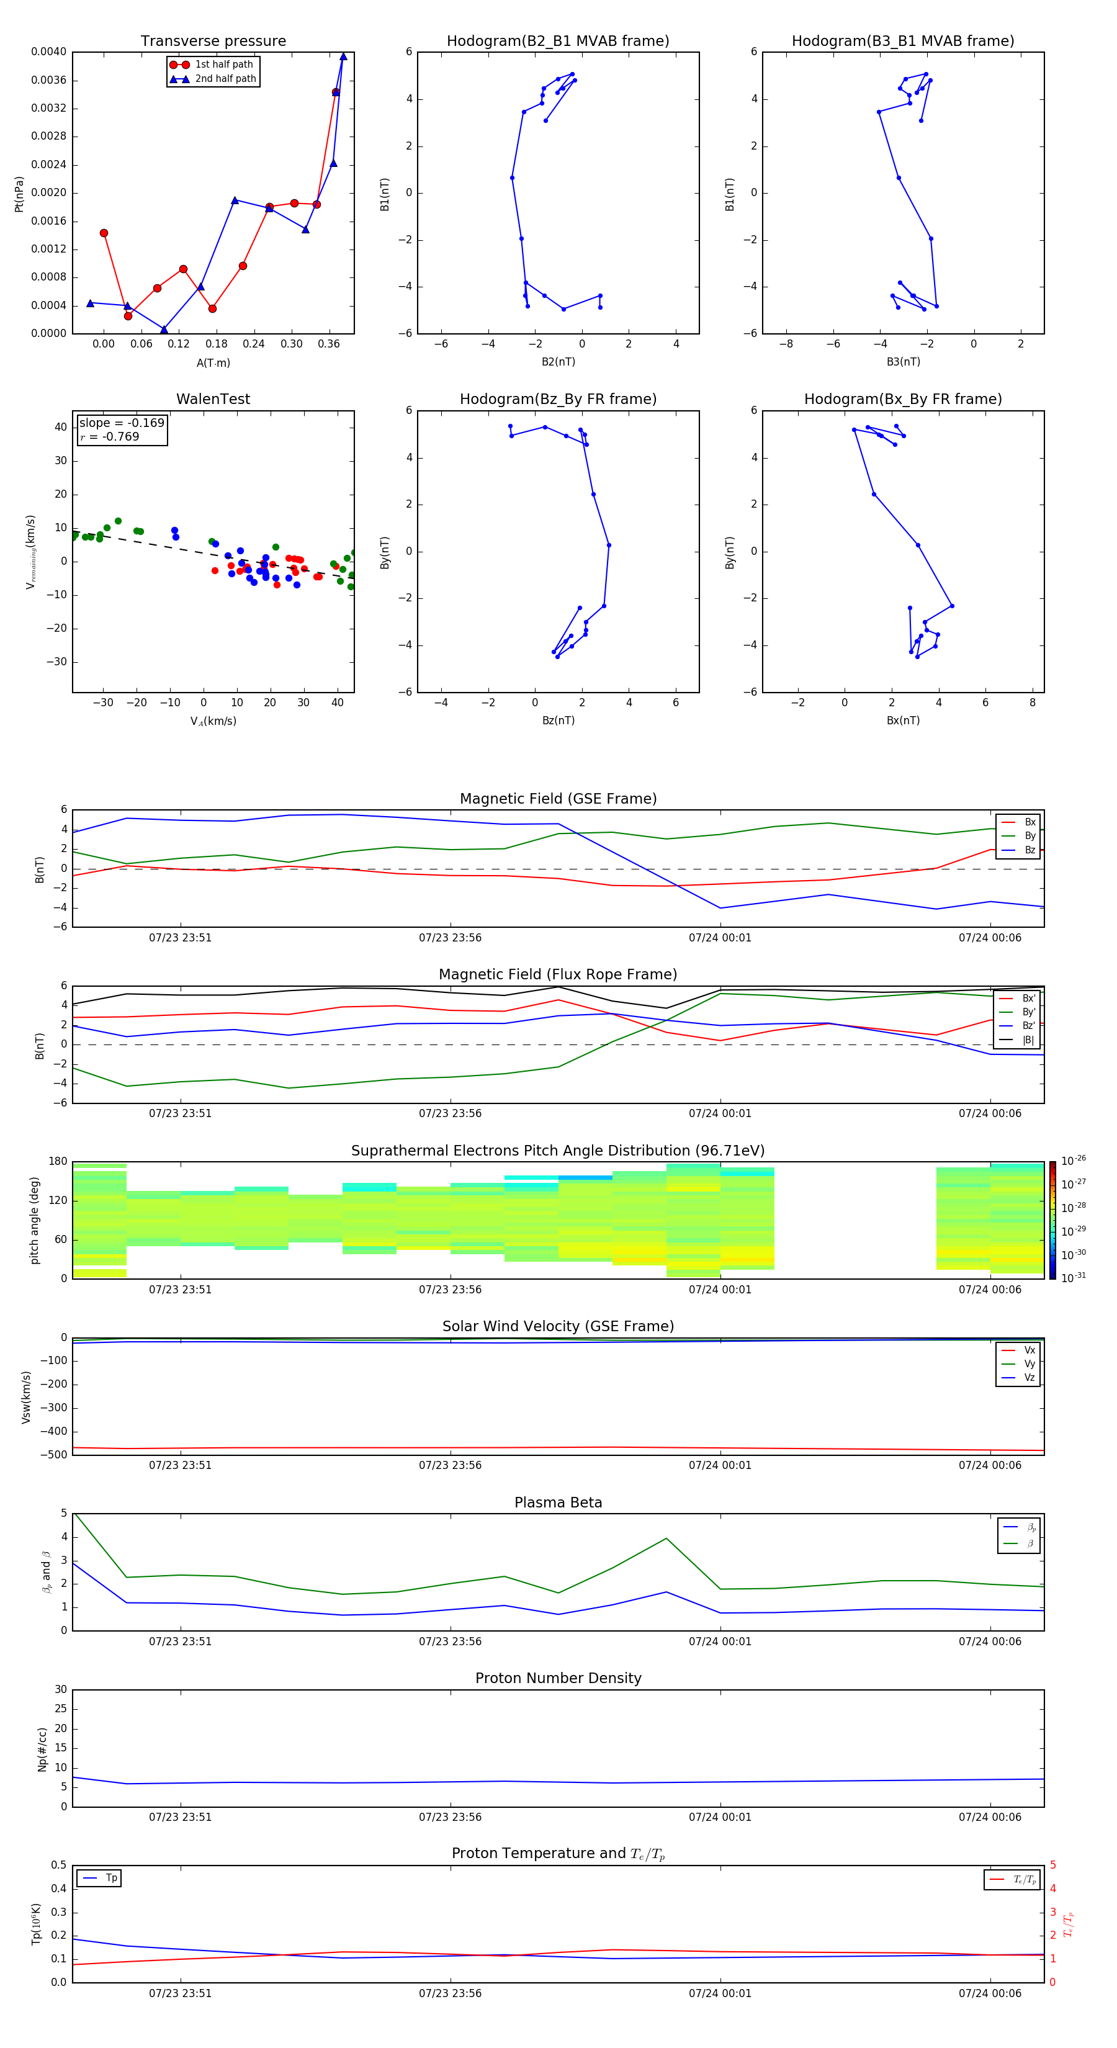Click the 'Vsw(km/s)' axis label

[26, 1397]
